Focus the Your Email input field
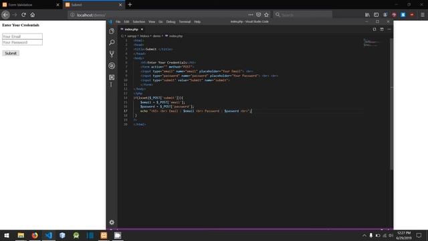Screen dimensions: 428x241 pyautogui.click(x=22, y=36)
